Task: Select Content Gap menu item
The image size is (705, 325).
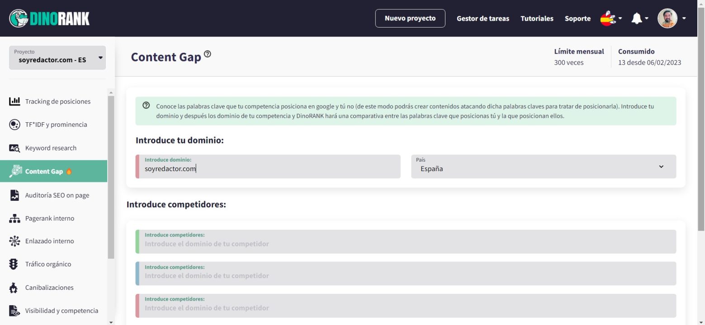Action: click(54, 171)
